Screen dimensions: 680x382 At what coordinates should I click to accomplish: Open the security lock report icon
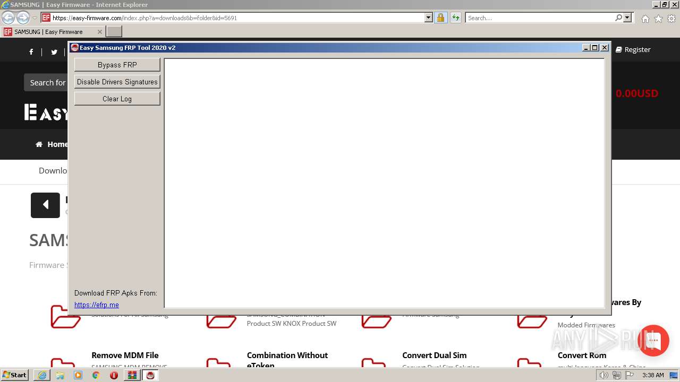coord(440,18)
